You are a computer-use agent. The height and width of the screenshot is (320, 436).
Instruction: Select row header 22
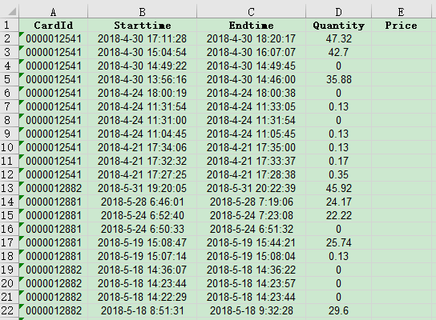point(9,310)
